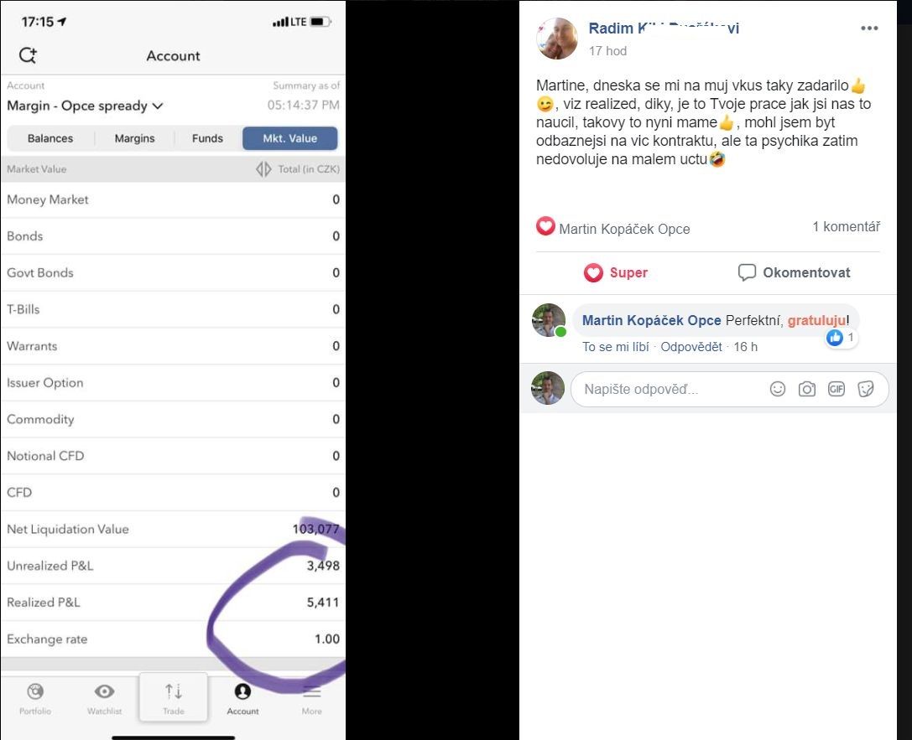This screenshot has height=740, width=912.
Task: Open the emoji picker in reply box
Action: click(778, 389)
